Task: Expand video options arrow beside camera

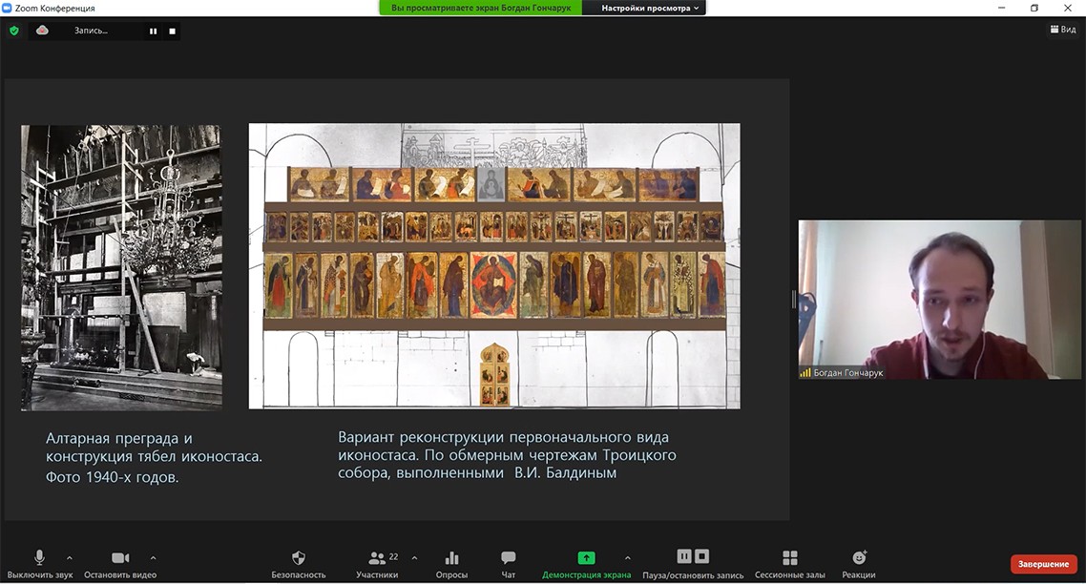Action: coord(153,557)
